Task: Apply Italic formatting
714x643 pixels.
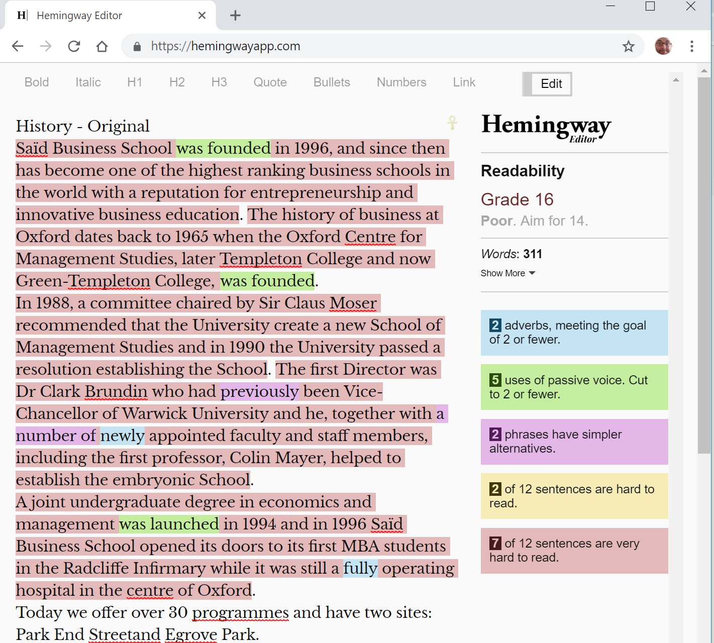Action: [88, 82]
